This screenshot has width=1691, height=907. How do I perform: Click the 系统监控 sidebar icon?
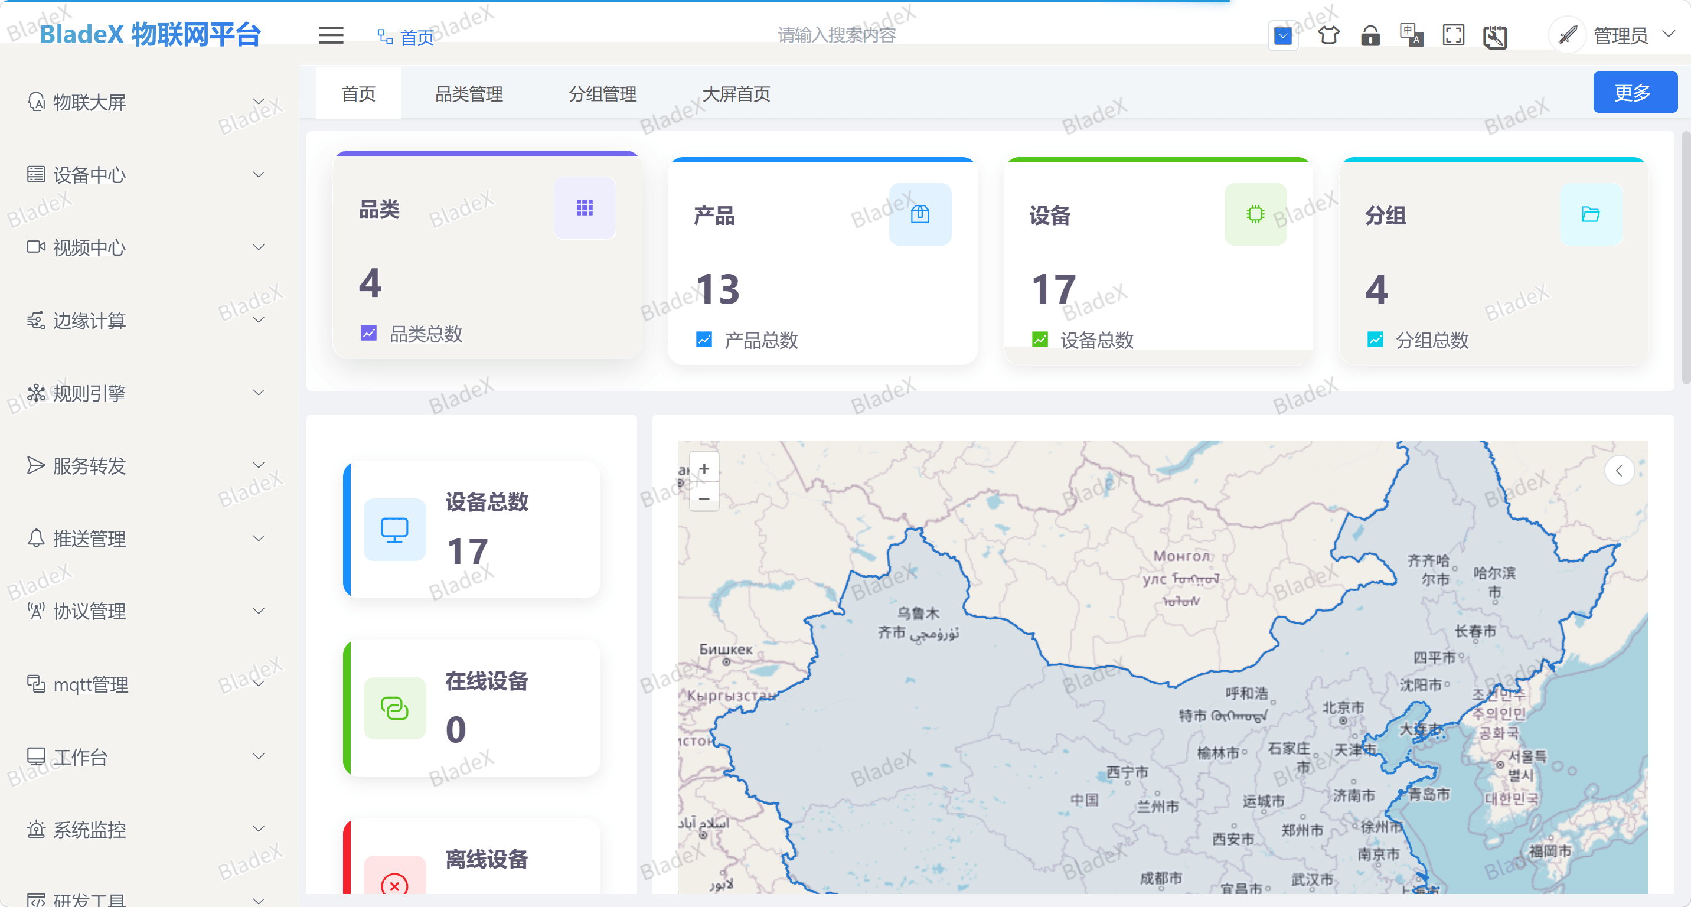pyautogui.click(x=36, y=829)
